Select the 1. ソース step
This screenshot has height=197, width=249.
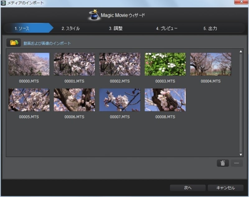[22, 29]
